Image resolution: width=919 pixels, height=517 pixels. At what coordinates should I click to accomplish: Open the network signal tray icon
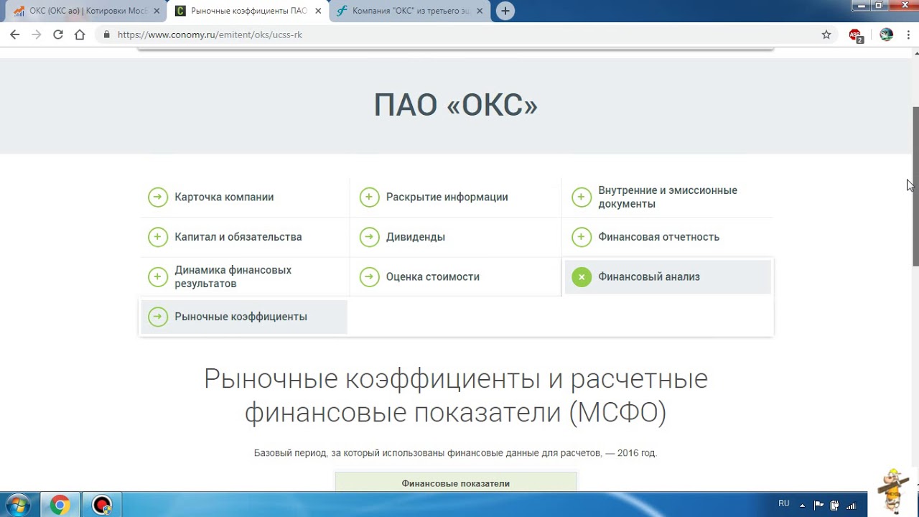pyautogui.click(x=852, y=505)
